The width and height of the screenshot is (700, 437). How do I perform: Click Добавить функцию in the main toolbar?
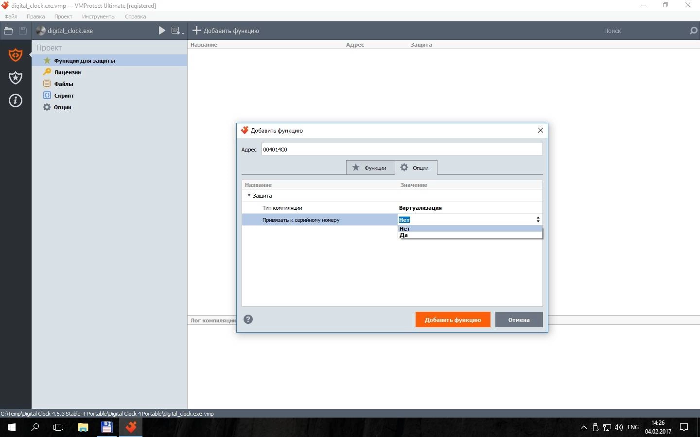pyautogui.click(x=226, y=31)
